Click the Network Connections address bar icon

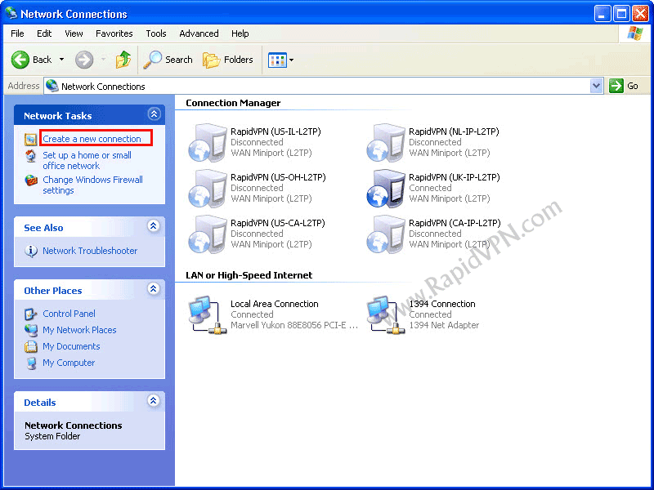click(x=52, y=86)
